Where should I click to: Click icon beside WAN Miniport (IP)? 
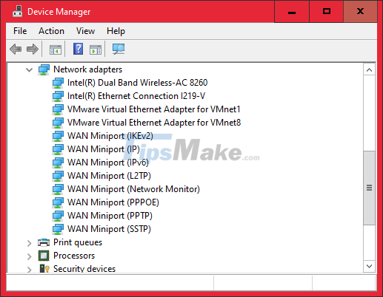click(58, 149)
